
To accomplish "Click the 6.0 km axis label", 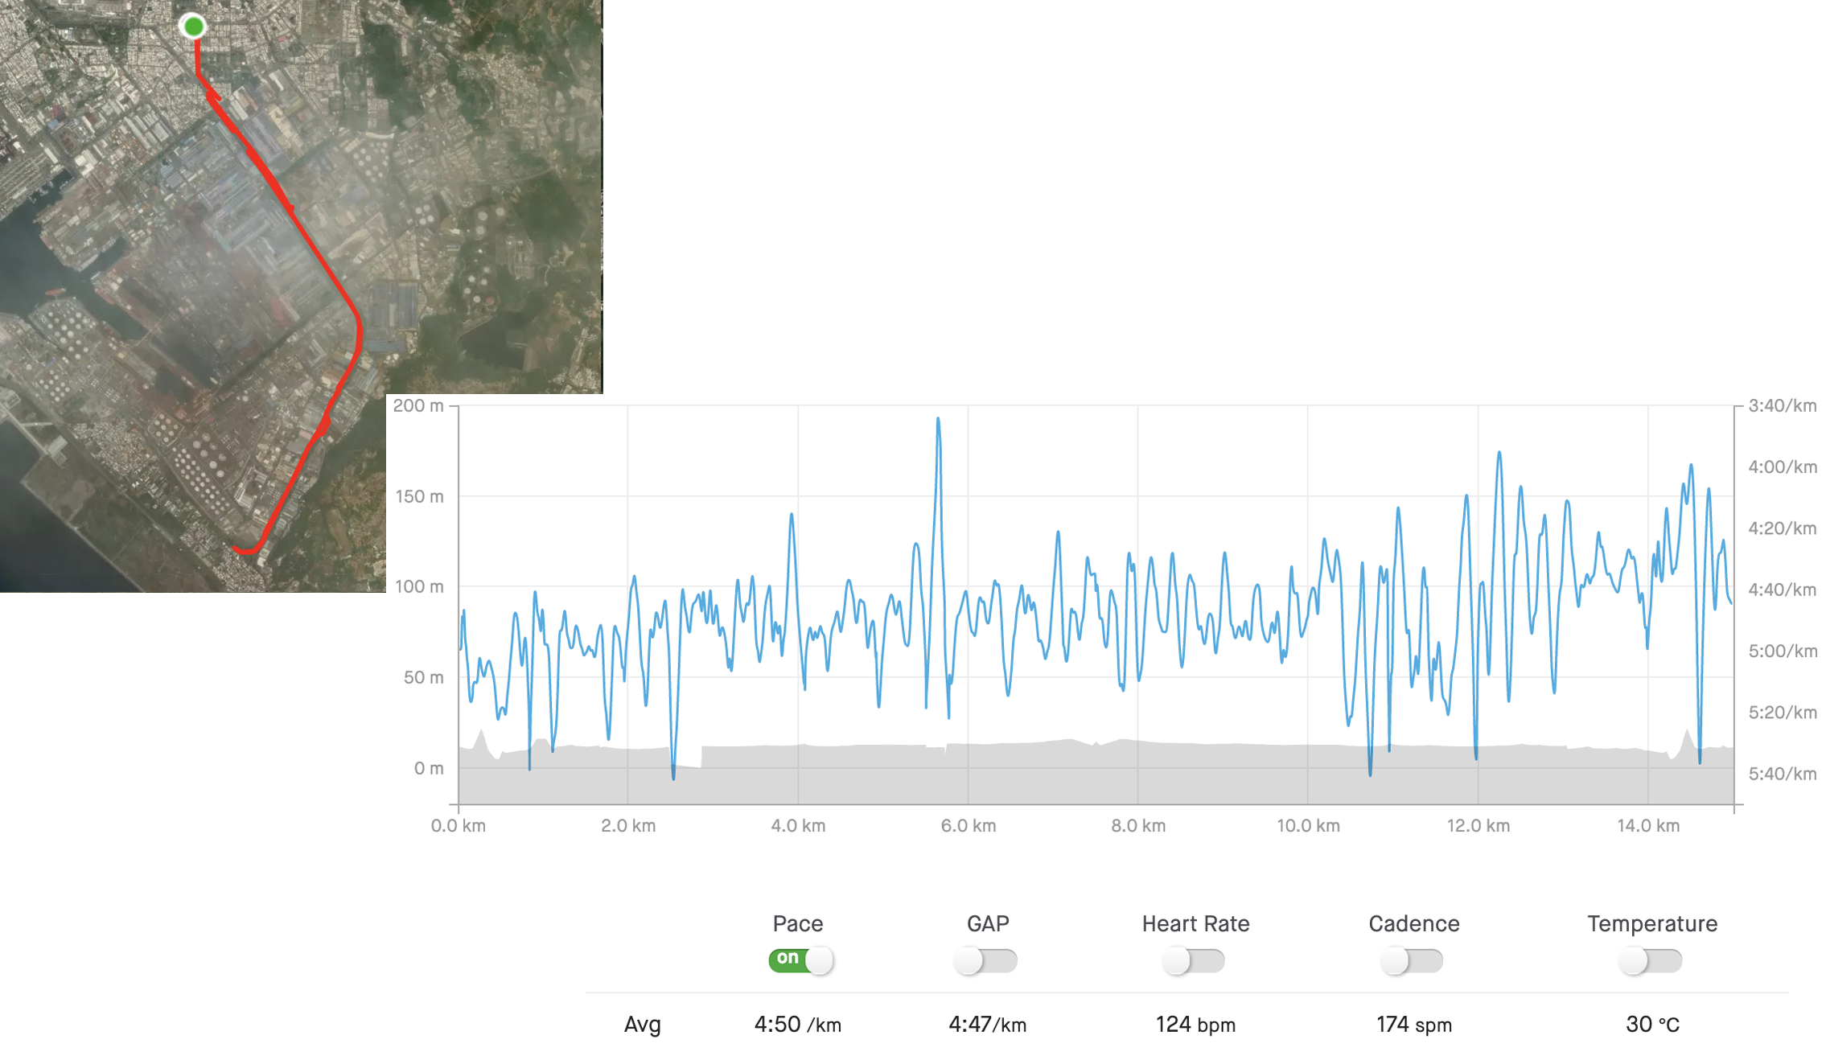I will 968,826.
